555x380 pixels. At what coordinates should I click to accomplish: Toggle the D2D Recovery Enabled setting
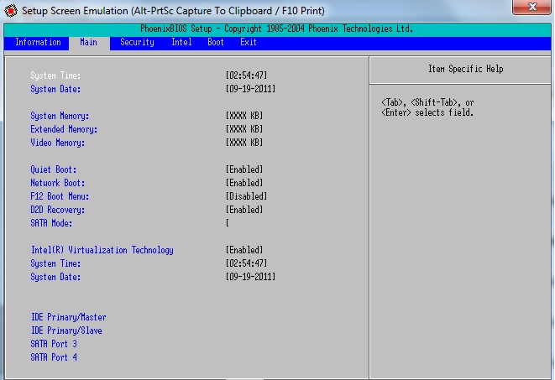pos(244,210)
